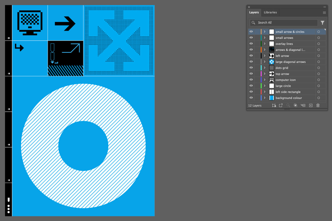
Task: Select layer named "small arrows"
Action: 284,38
